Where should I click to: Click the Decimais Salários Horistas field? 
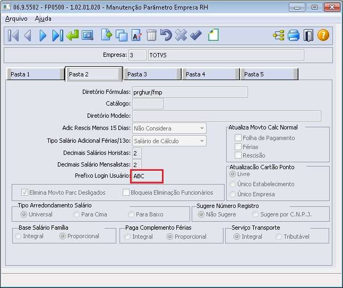[x=137, y=153]
